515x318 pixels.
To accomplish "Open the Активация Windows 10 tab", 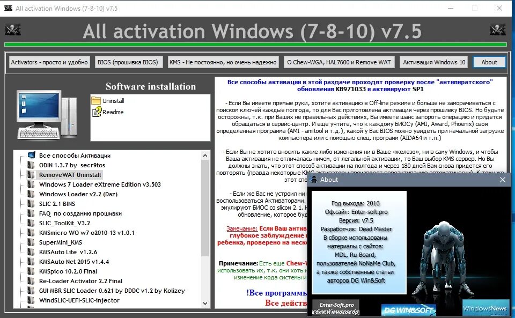I will click(434, 62).
